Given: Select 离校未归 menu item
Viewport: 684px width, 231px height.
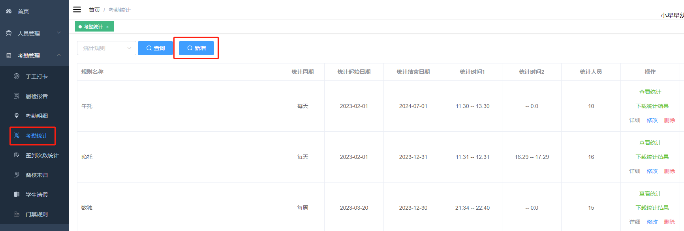Looking at the screenshot, I should 37,175.
